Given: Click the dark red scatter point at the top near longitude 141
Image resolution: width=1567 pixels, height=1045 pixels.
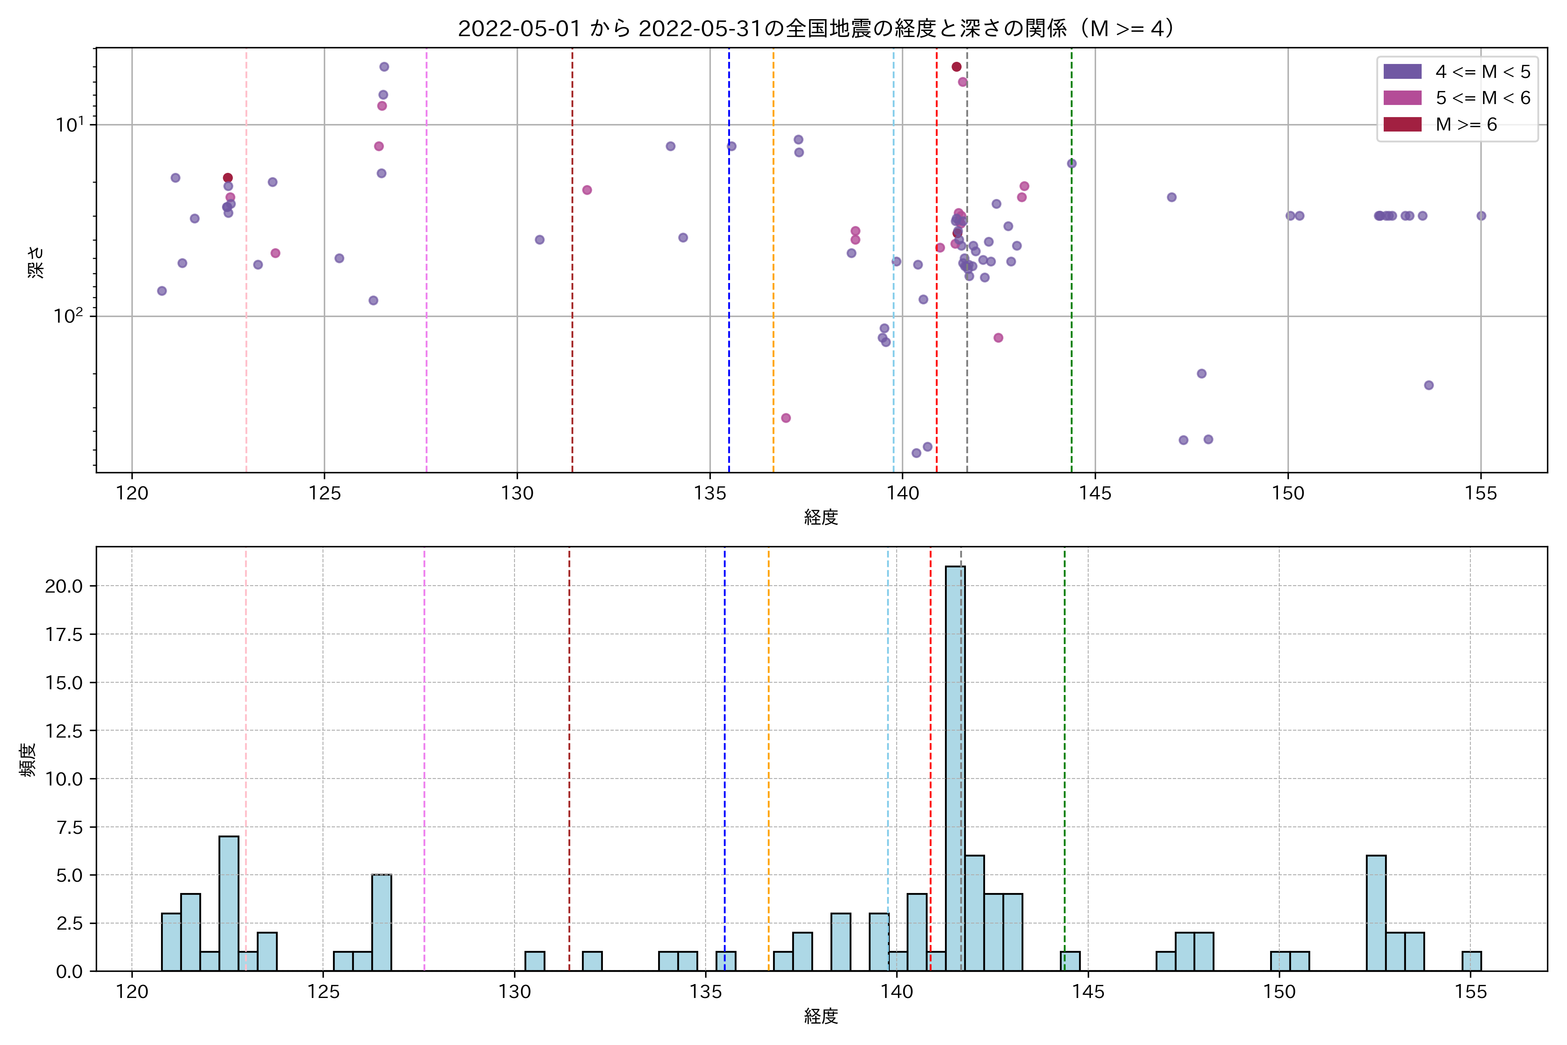Looking at the screenshot, I should coord(957,67).
